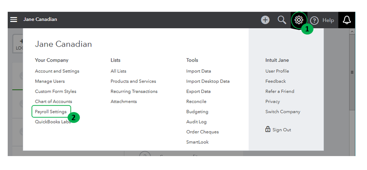
Task: Click the Sign Out padlock icon
Action: (x=268, y=129)
